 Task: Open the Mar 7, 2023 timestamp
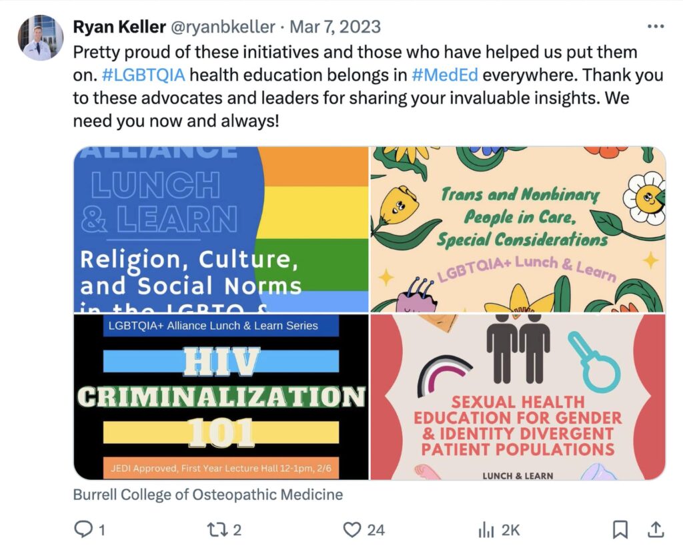(x=335, y=27)
